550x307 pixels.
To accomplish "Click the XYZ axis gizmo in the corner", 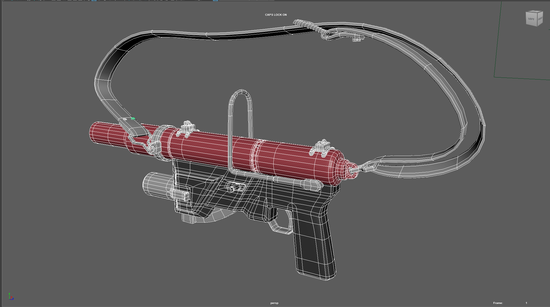I will point(11,297).
